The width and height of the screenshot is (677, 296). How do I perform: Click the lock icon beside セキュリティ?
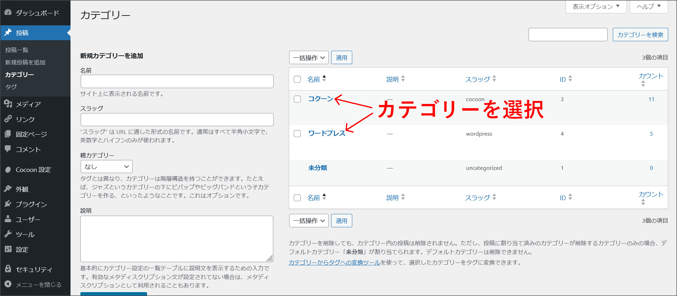tap(8, 269)
